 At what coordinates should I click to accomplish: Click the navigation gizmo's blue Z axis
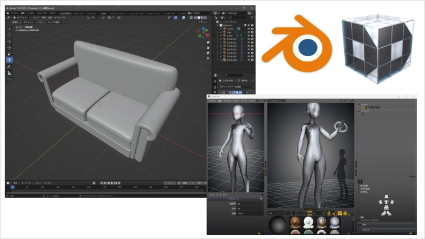(203, 30)
